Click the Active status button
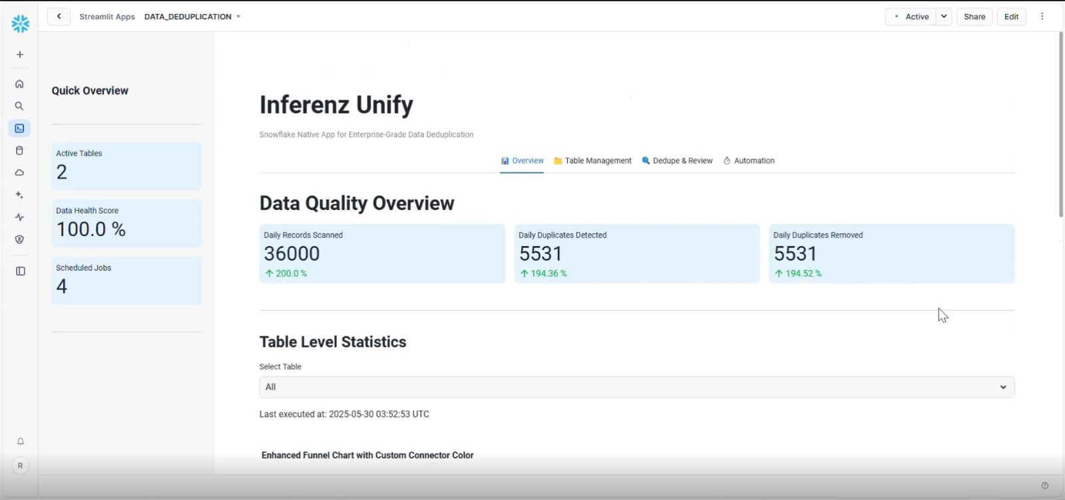1065x500 pixels. click(911, 17)
